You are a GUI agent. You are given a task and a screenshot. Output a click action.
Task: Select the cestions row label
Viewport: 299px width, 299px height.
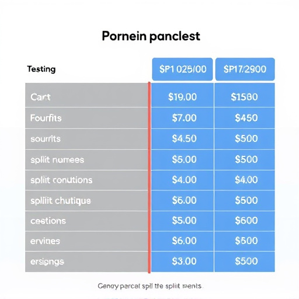[x=48, y=221]
